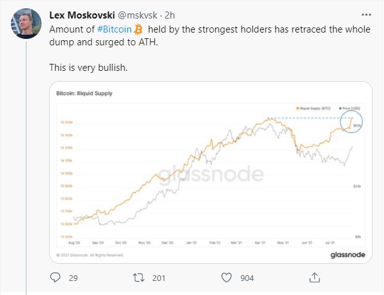Open the share upload icon
This screenshot has height=295, width=384.
pyautogui.click(x=314, y=277)
